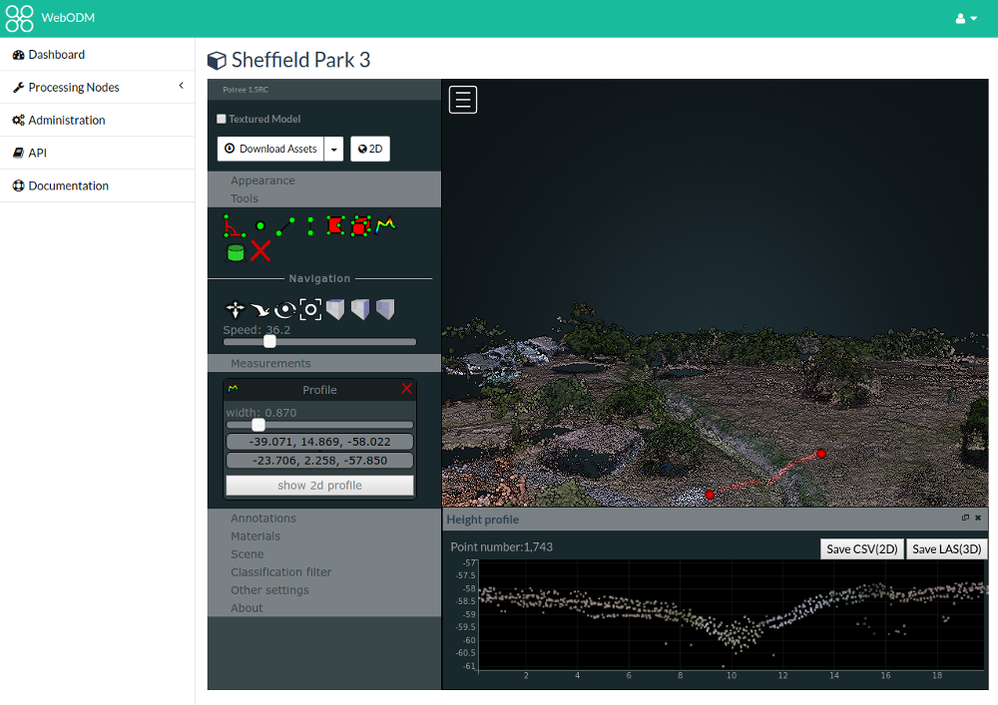The image size is (998, 705).
Task: Click the upper red profile marker
Action: coord(821,454)
